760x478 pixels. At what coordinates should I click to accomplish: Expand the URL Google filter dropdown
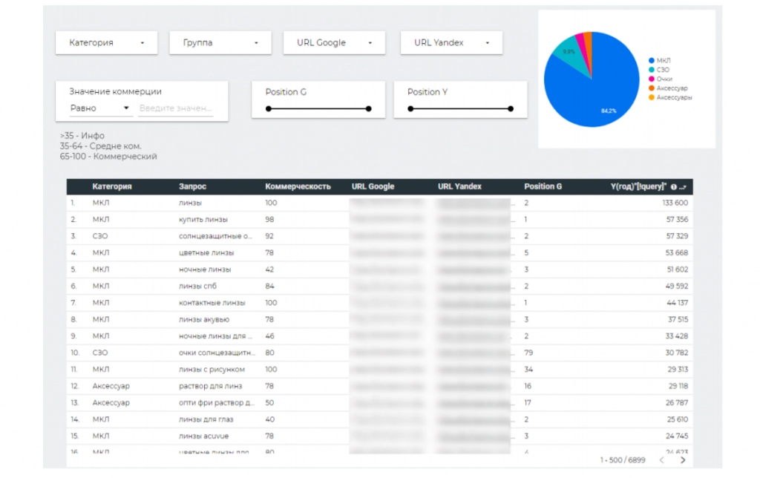click(334, 42)
